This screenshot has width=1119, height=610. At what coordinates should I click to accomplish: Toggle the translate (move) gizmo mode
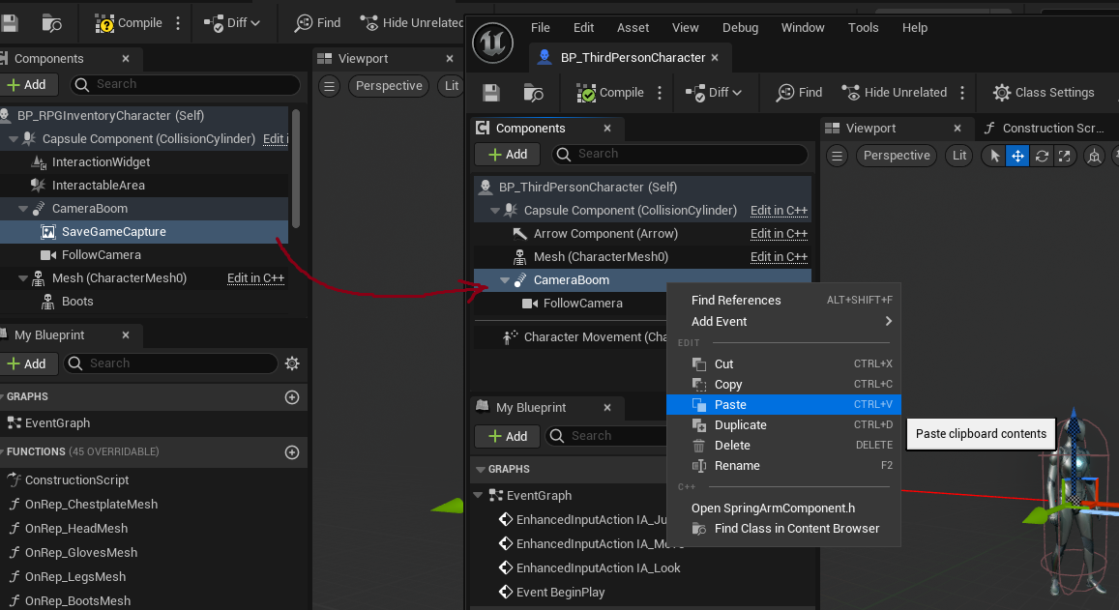coord(1017,156)
